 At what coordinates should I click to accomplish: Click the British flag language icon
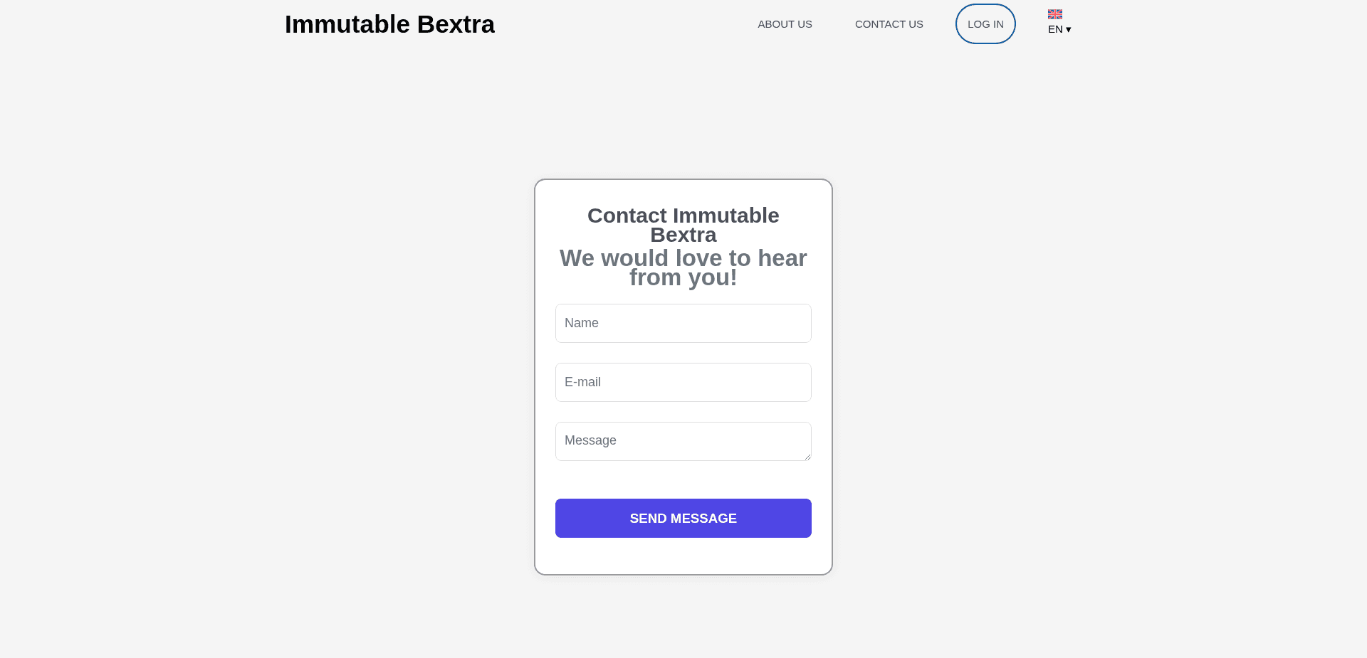pos(1054,14)
